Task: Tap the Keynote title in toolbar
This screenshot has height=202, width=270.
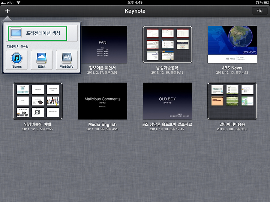Action: pyautogui.click(x=135, y=11)
